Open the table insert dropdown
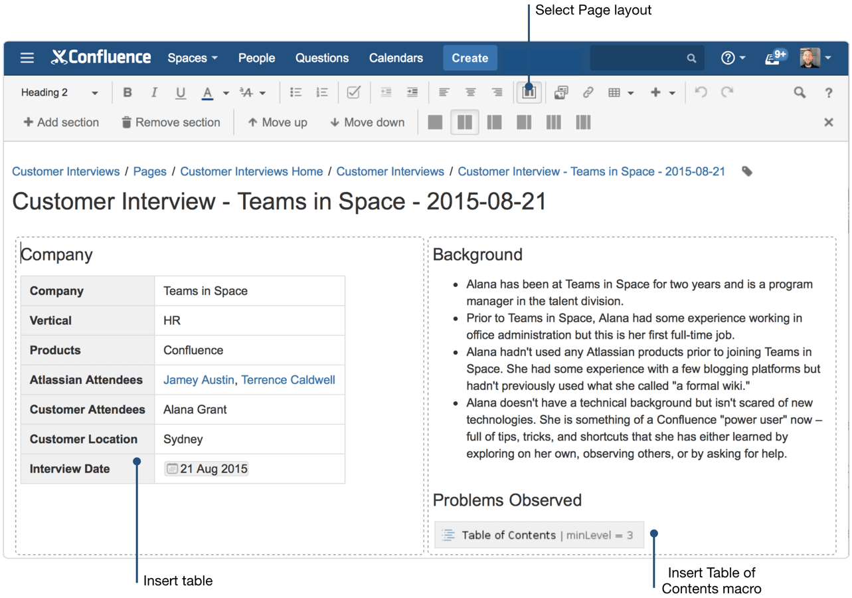852x598 pixels. tap(621, 93)
